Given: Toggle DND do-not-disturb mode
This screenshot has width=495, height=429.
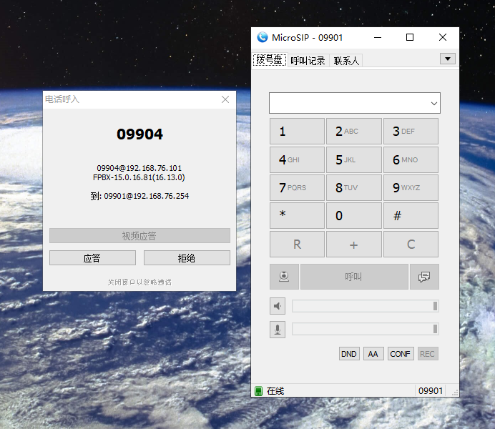Looking at the screenshot, I should [349, 354].
